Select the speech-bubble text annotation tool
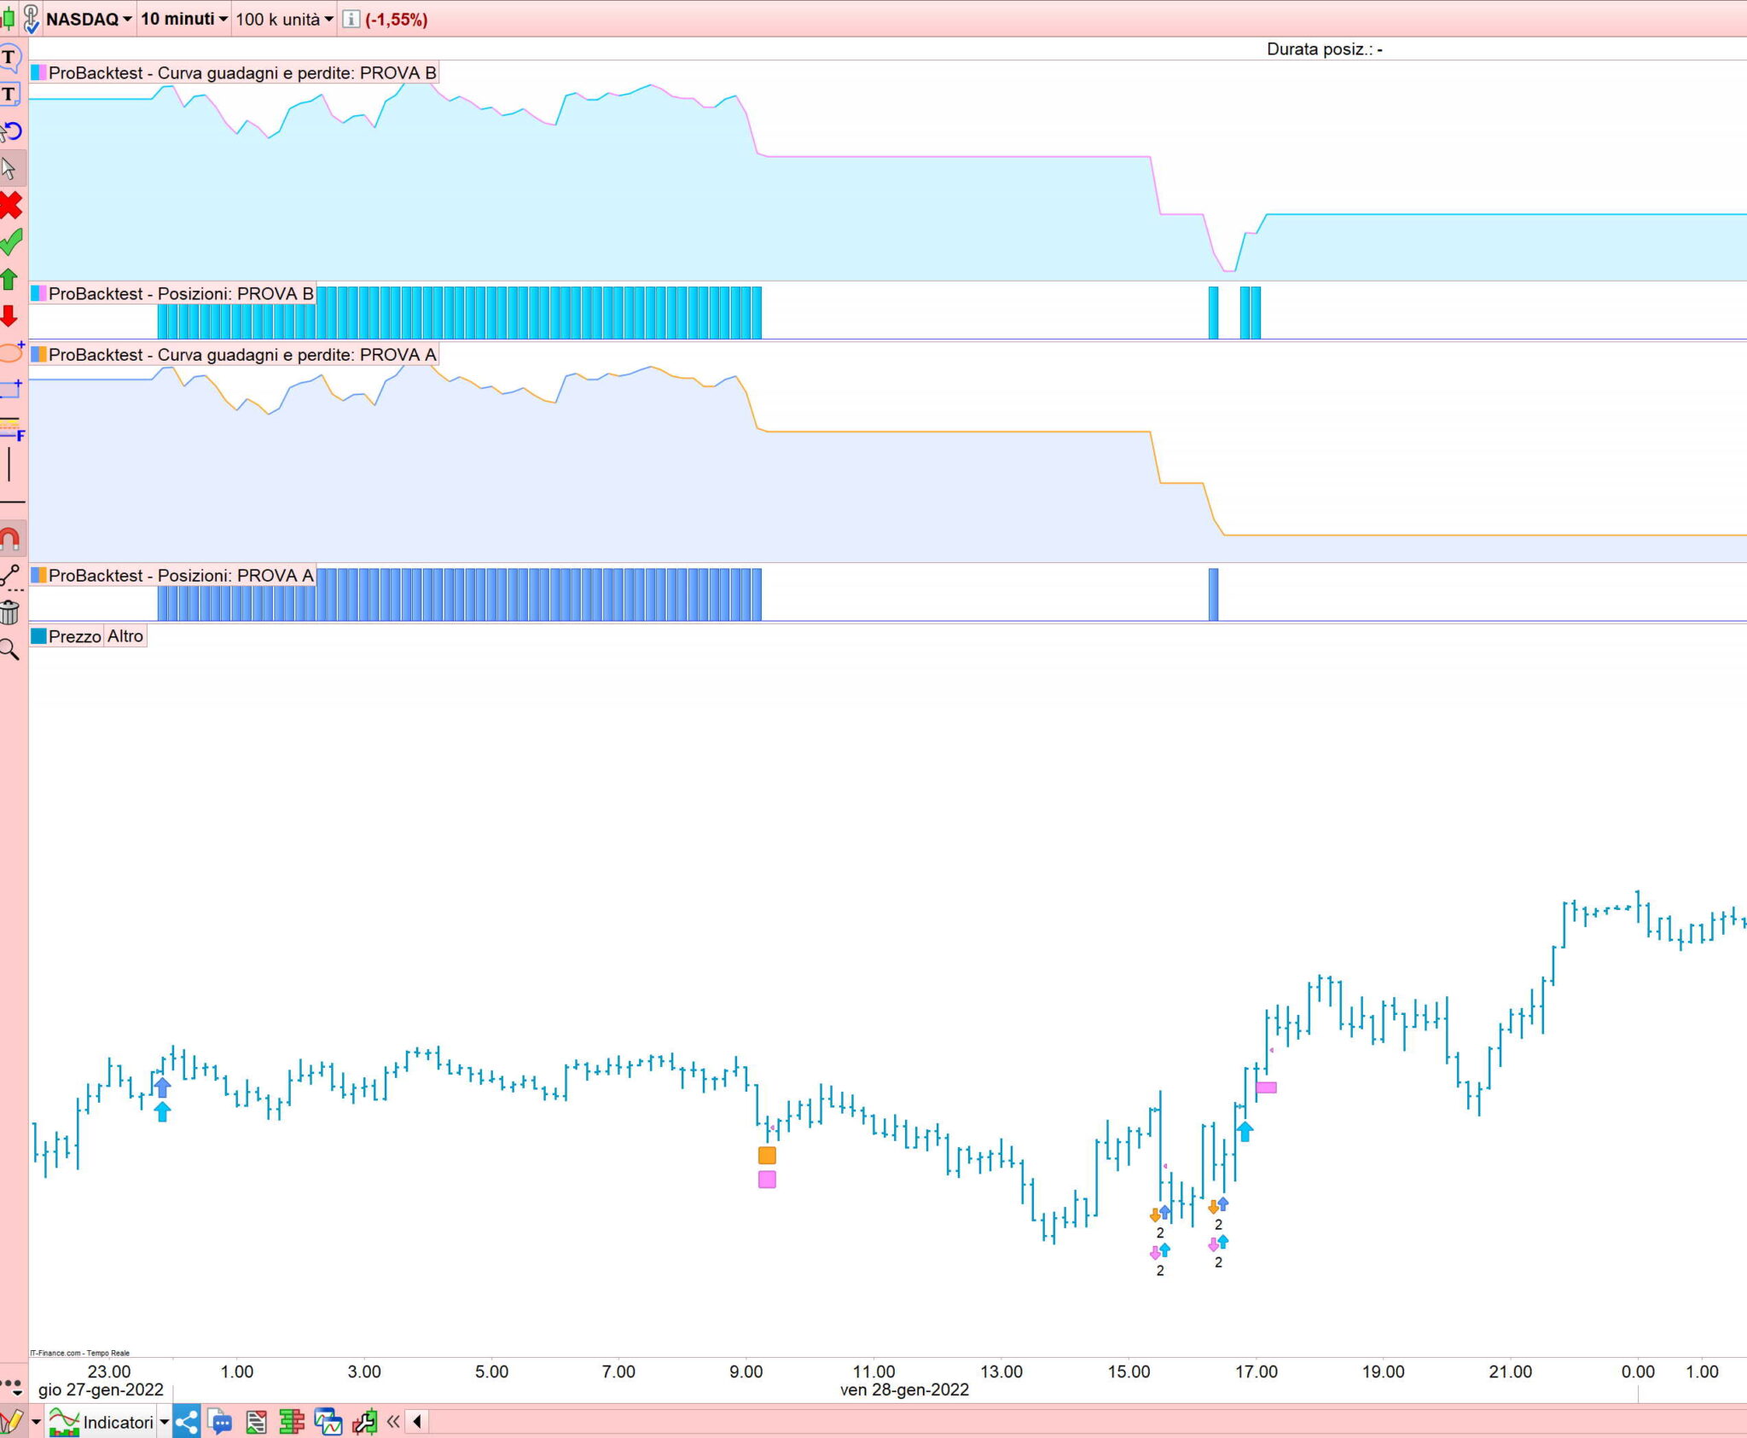Viewport: 1747px width, 1438px height. point(9,58)
